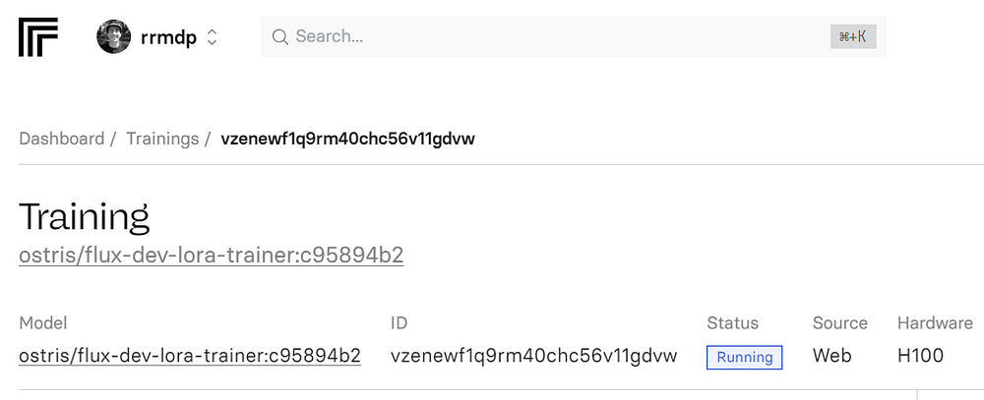The width and height of the screenshot is (984, 400).
Task: Open Trainings from the breadcrumb
Action: click(x=162, y=139)
